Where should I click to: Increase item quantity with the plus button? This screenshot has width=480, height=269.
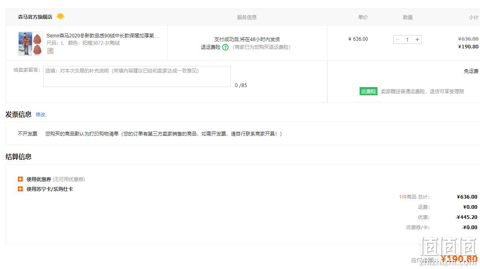click(x=417, y=39)
